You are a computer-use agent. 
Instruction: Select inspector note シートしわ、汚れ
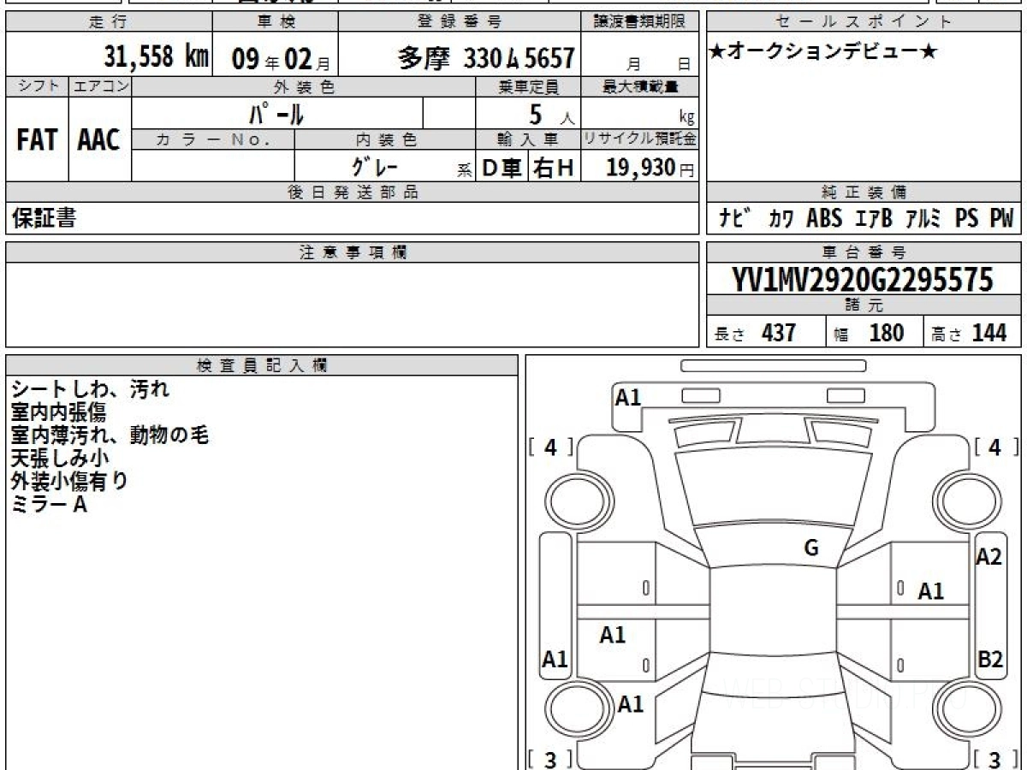click(91, 389)
